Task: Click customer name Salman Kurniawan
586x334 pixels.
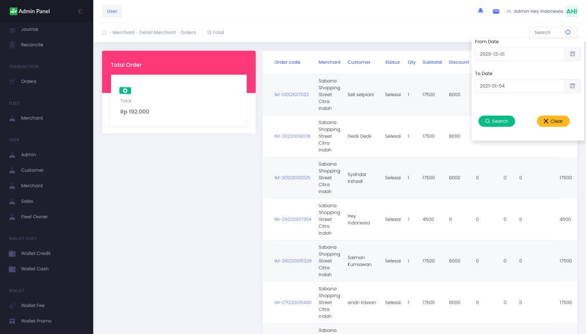Action: coord(359,261)
